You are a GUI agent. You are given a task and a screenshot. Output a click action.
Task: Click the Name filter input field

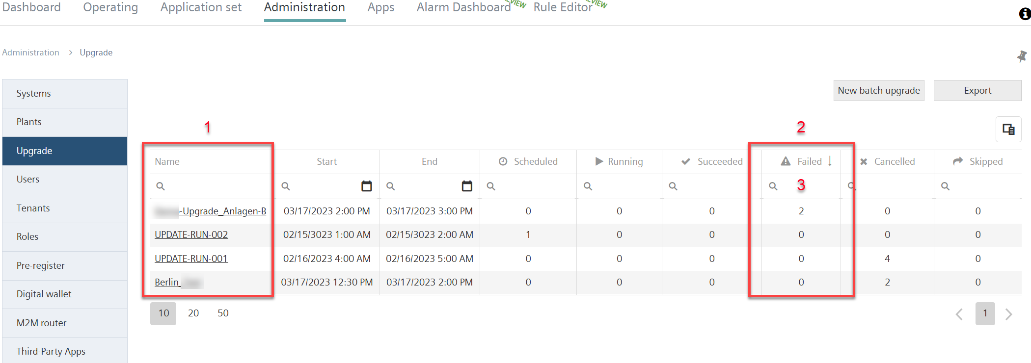pyautogui.click(x=211, y=186)
